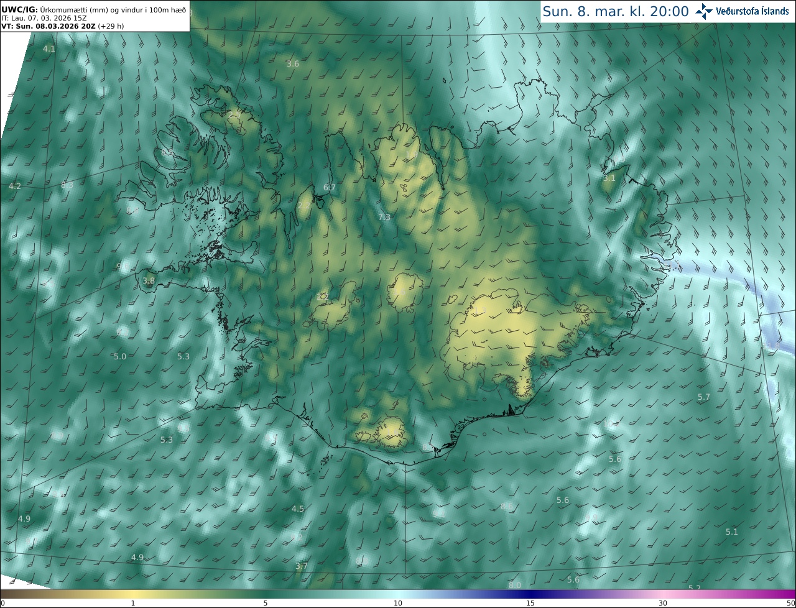Click the 'IT: Lau. 07. 03. 2026 15Z' line

click(x=45, y=18)
